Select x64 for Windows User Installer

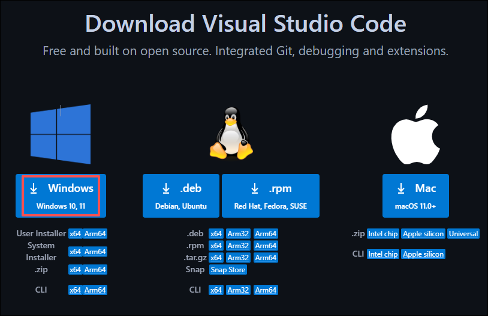[x=75, y=234]
